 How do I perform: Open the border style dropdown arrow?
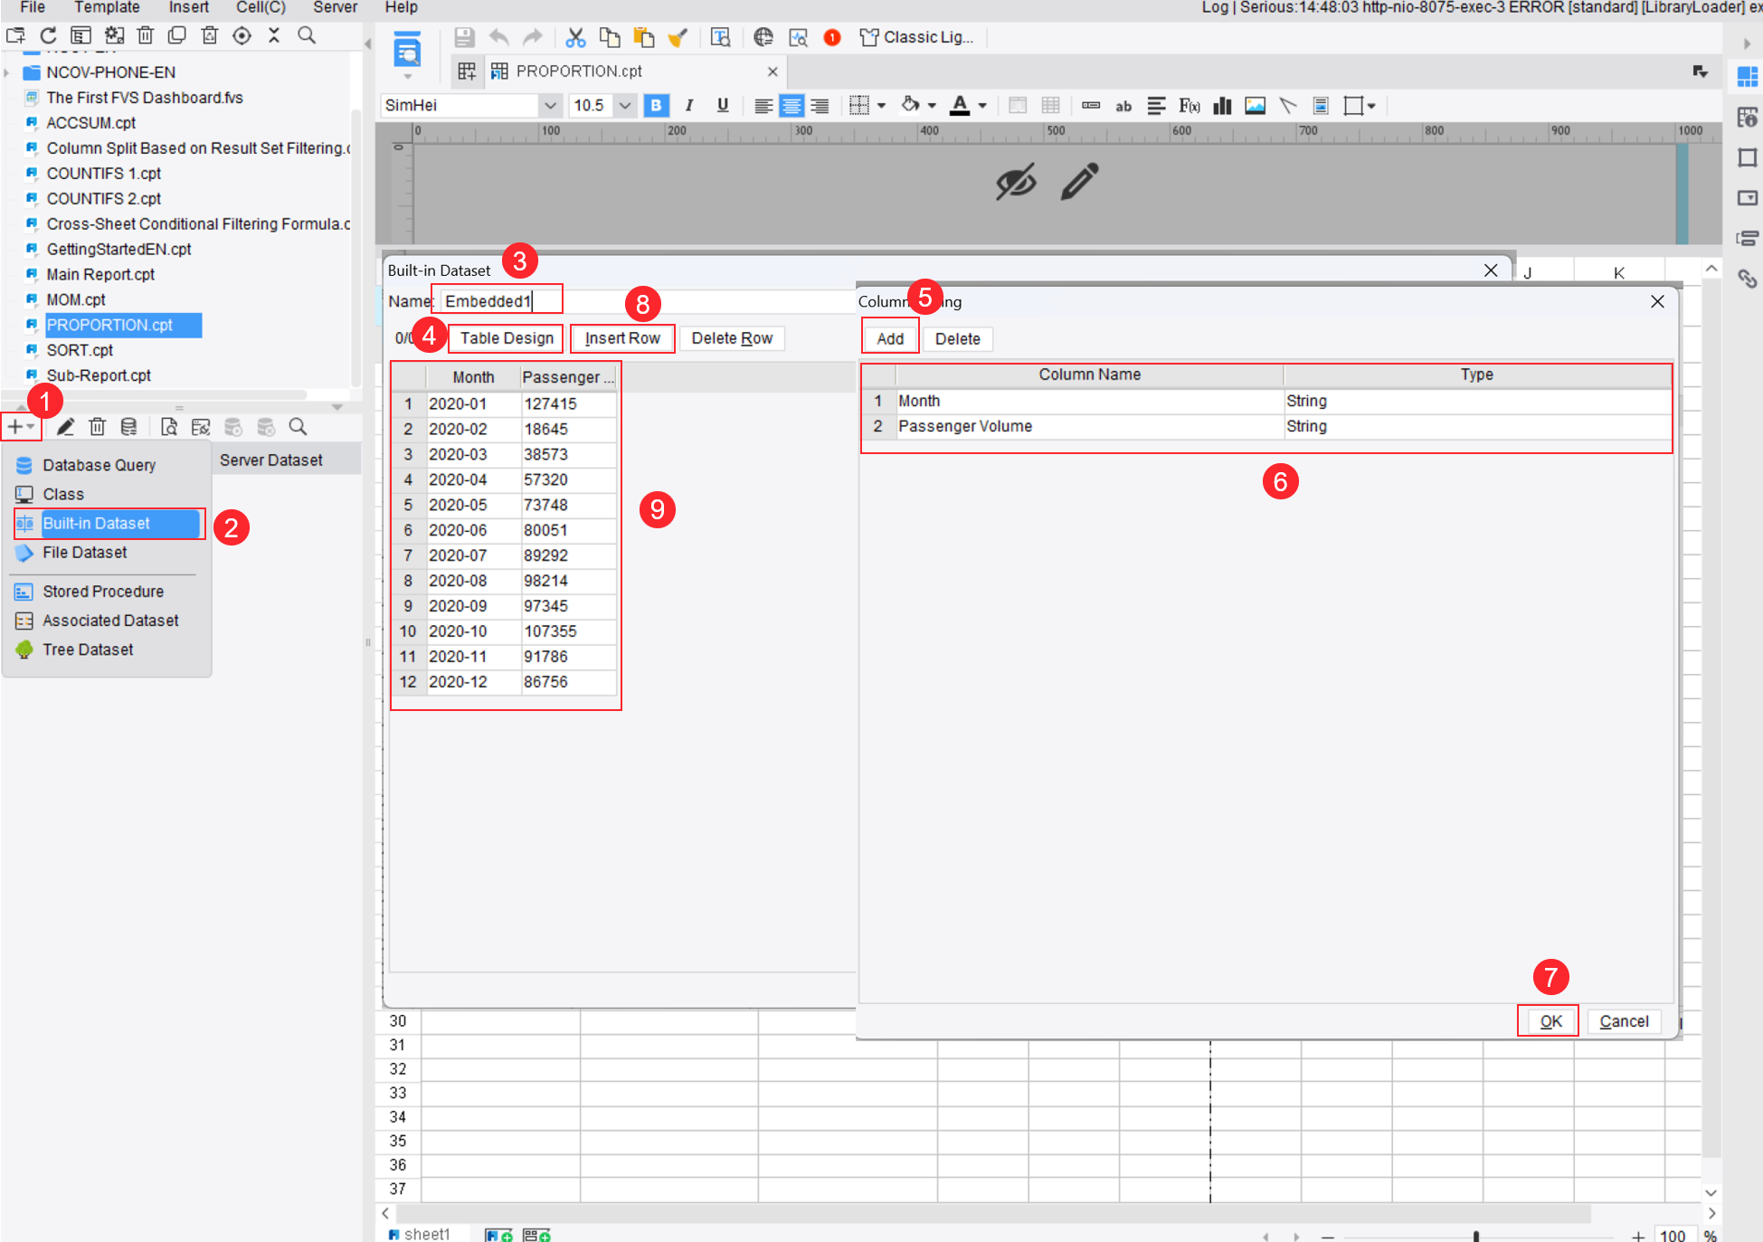(x=881, y=106)
